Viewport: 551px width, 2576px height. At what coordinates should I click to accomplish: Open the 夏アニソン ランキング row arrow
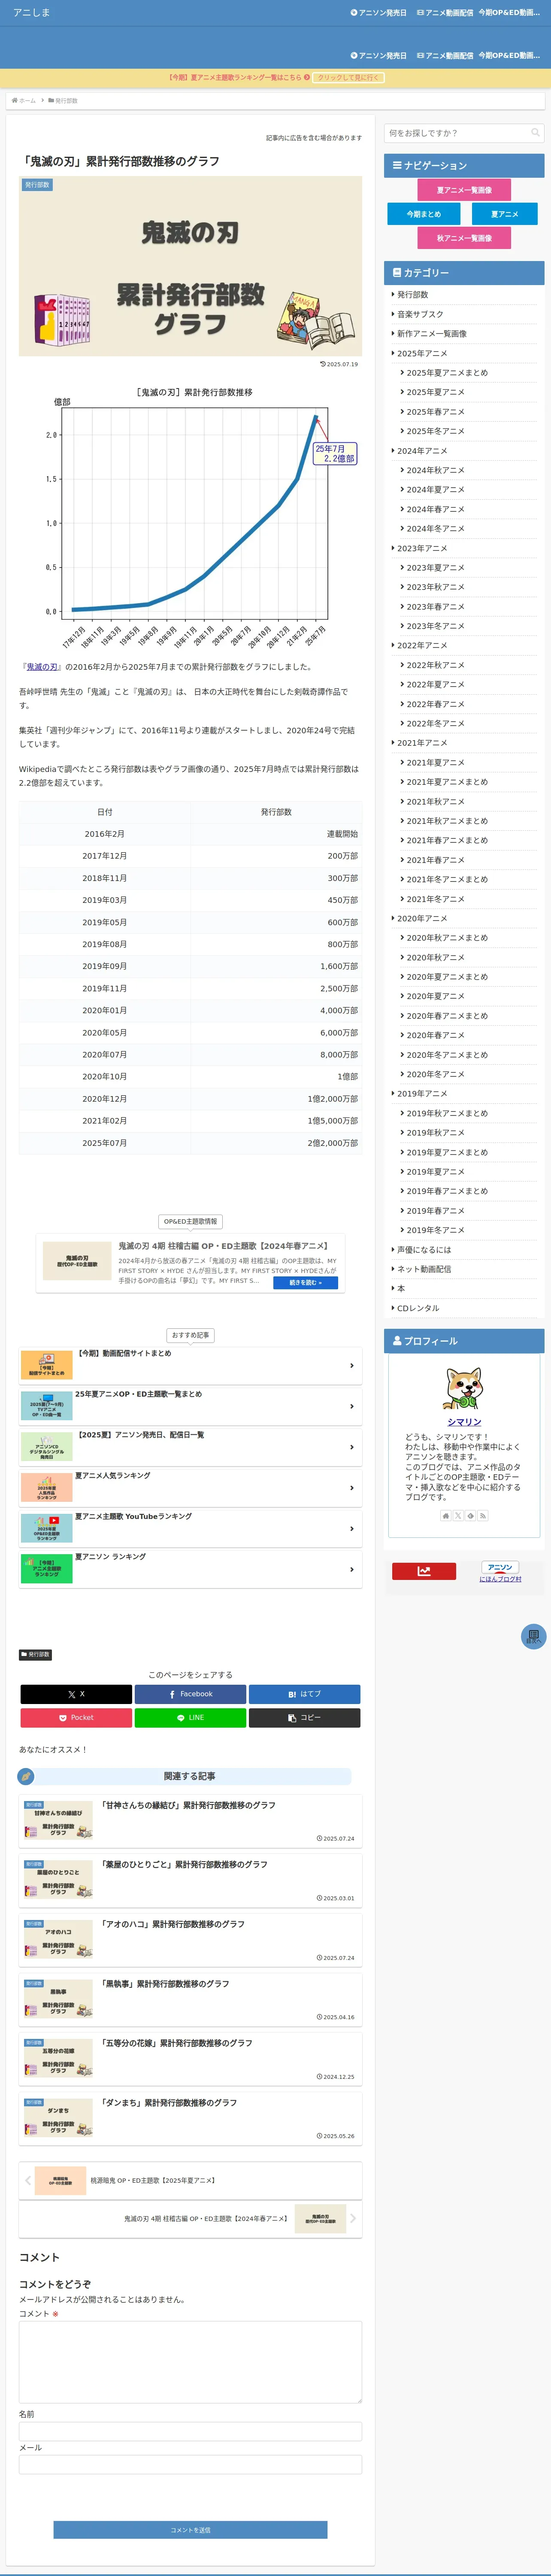tap(351, 1569)
